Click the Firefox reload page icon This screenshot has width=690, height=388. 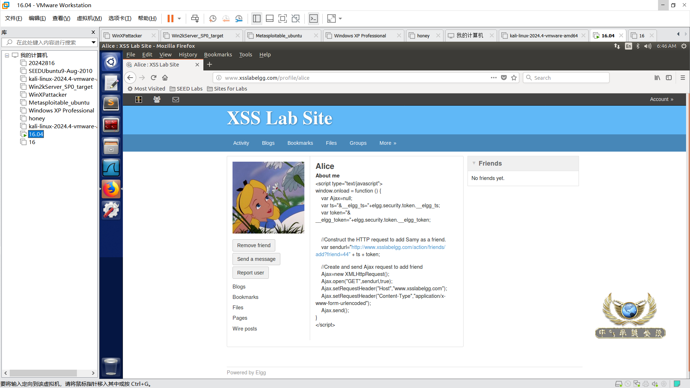click(x=153, y=78)
